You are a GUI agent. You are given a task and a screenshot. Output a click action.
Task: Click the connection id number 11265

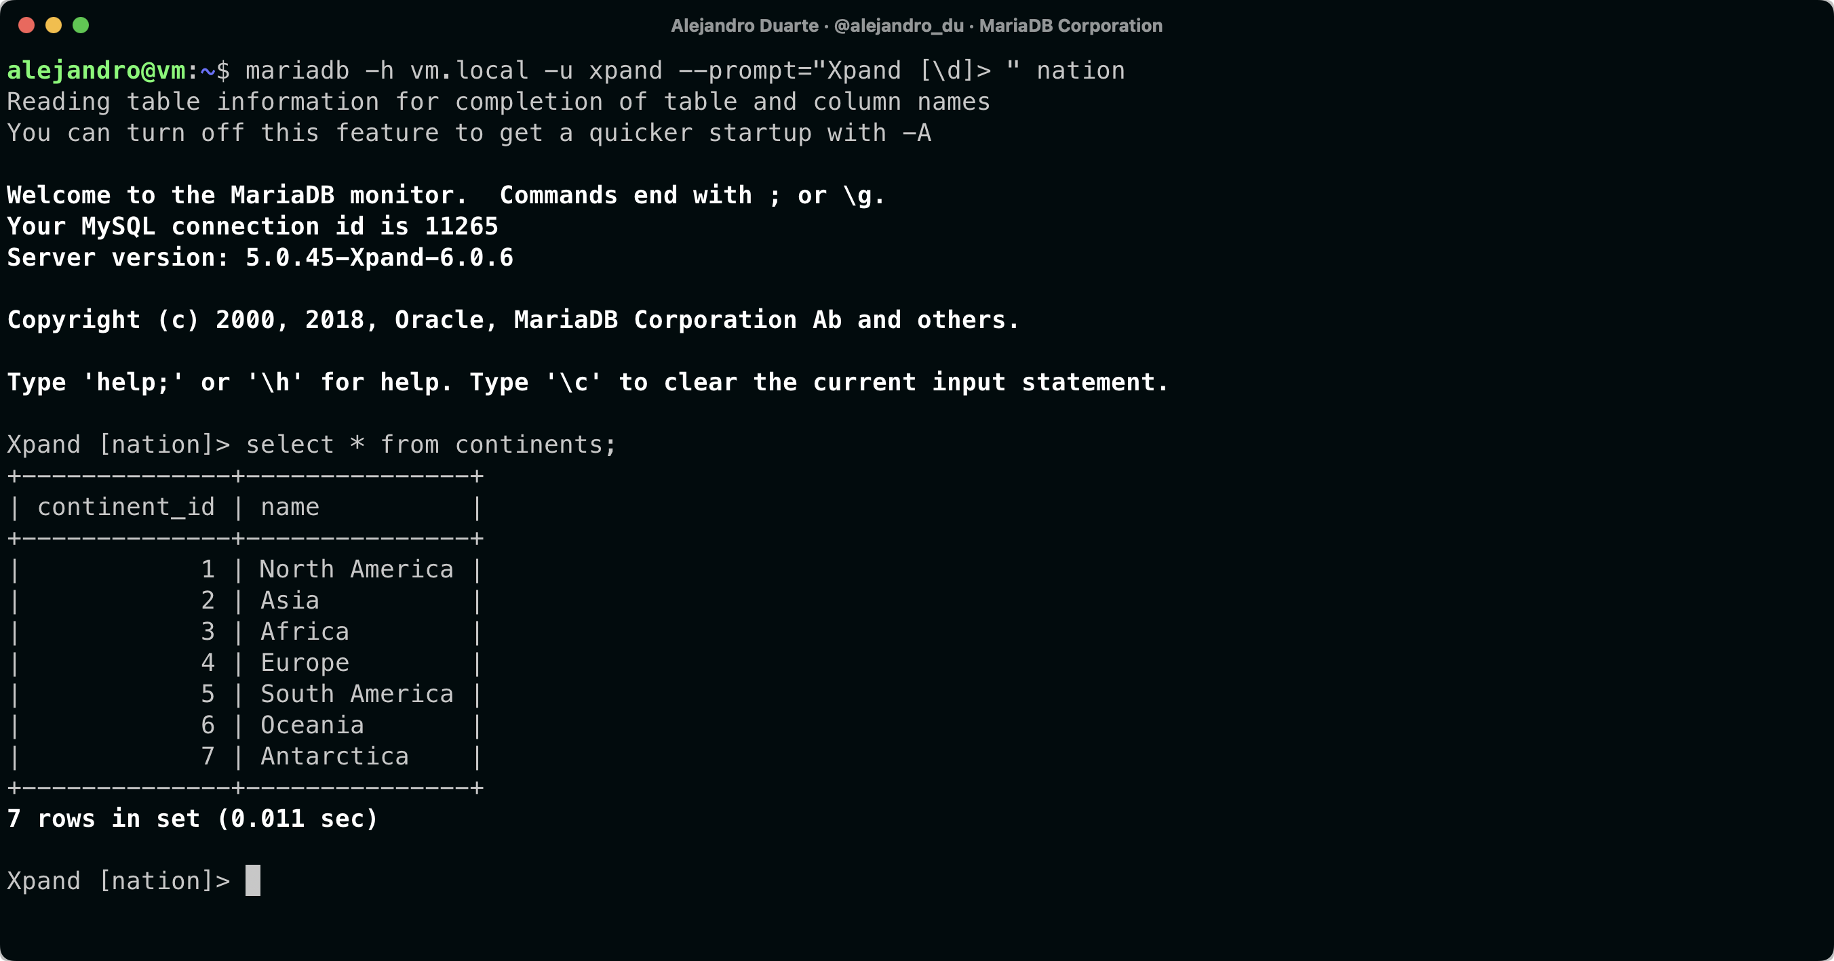coord(461,226)
